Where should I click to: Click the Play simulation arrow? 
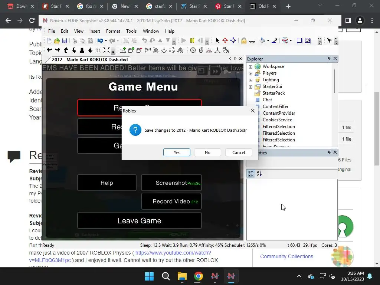pyautogui.click(x=184, y=41)
